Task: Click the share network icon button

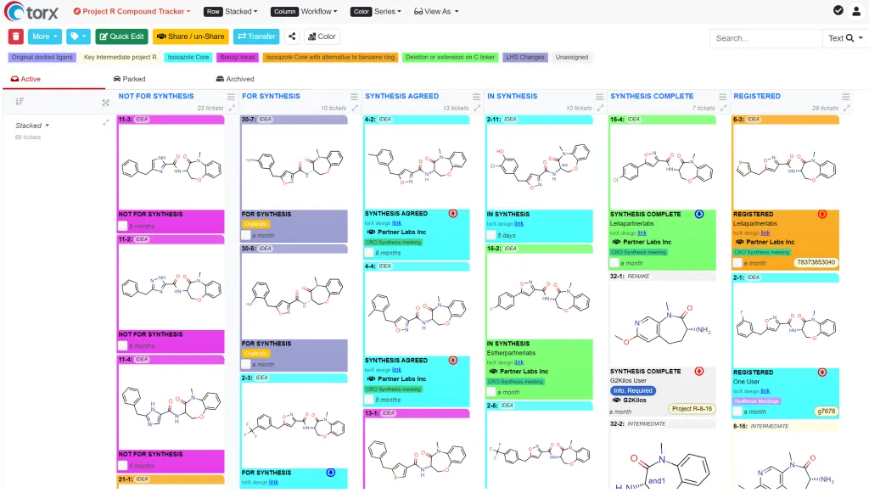Action: tap(292, 36)
